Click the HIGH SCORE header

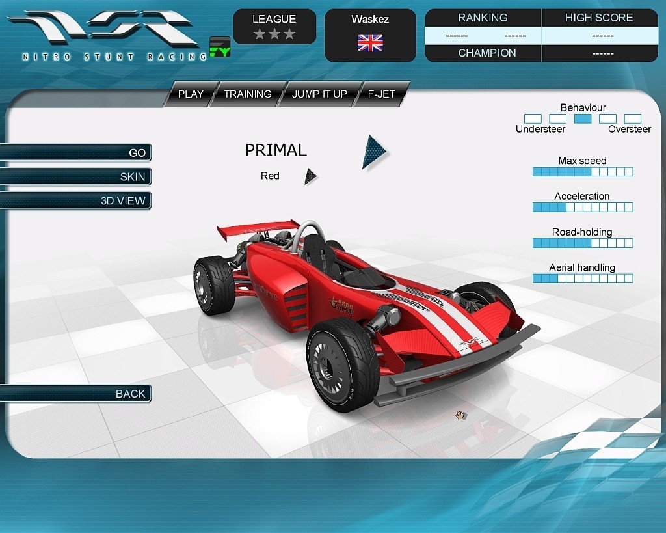(x=599, y=18)
